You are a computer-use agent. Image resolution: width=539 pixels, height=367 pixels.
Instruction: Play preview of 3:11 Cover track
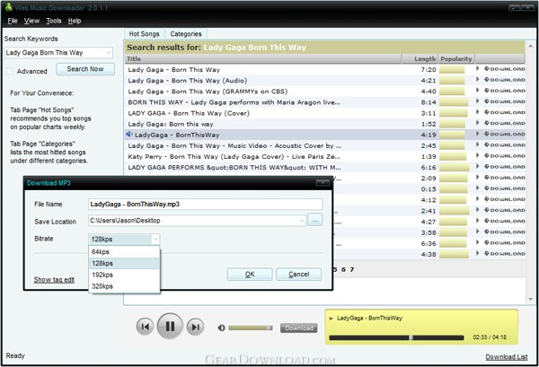[478, 112]
